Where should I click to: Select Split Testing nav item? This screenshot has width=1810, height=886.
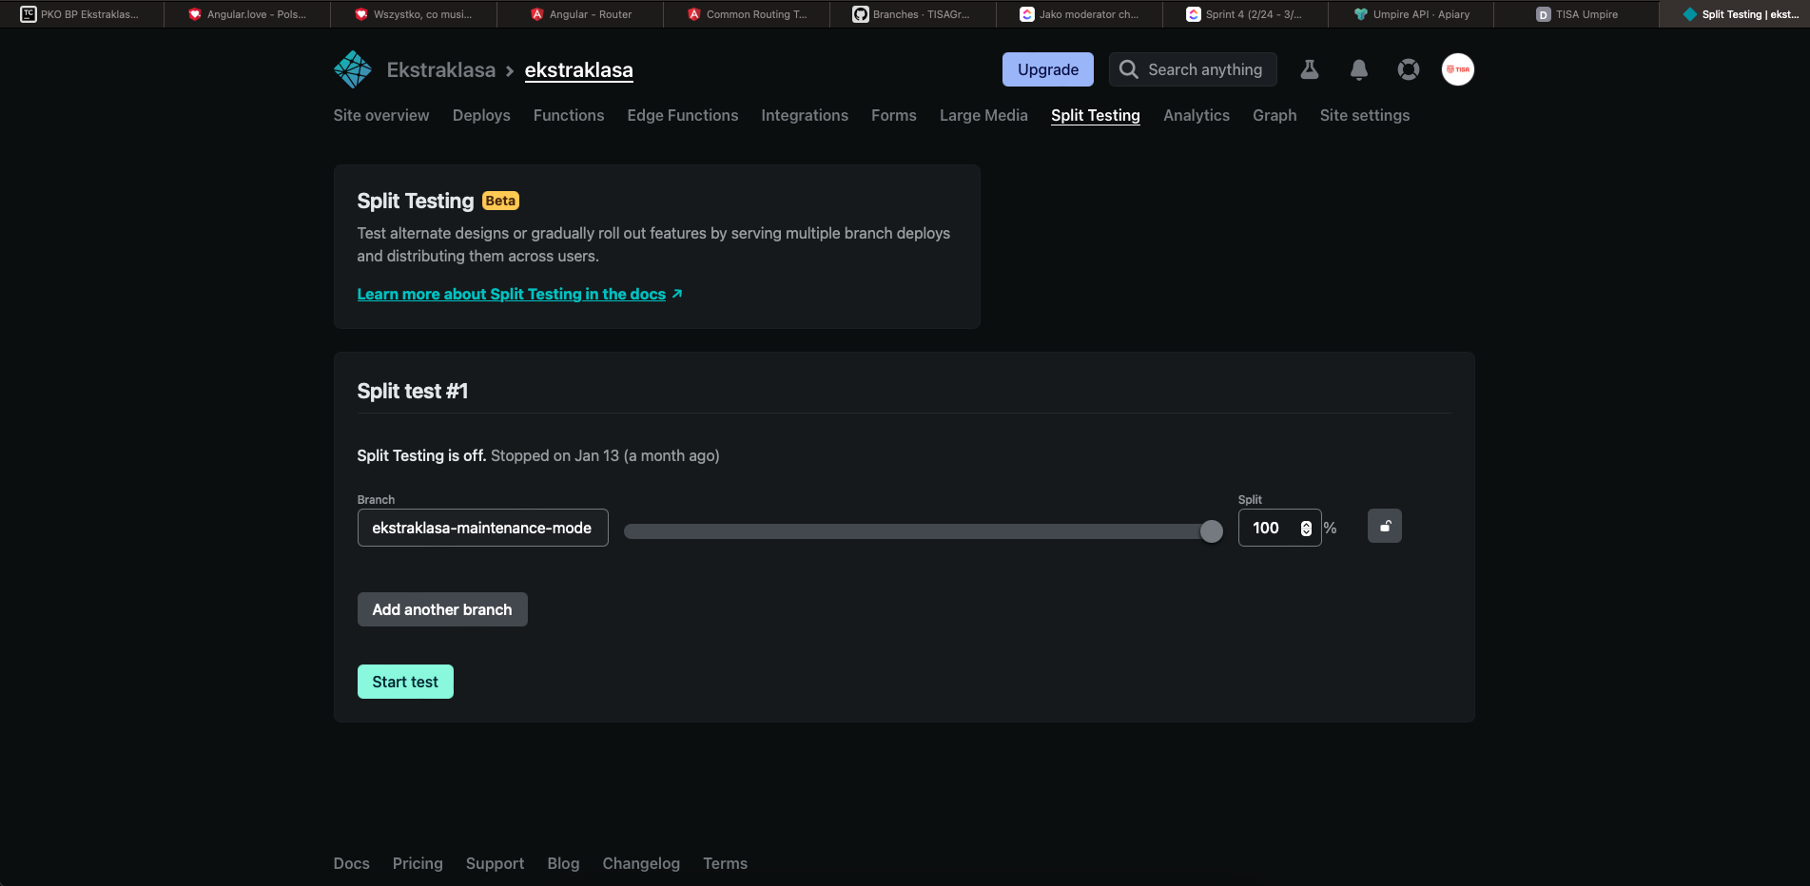click(x=1096, y=115)
